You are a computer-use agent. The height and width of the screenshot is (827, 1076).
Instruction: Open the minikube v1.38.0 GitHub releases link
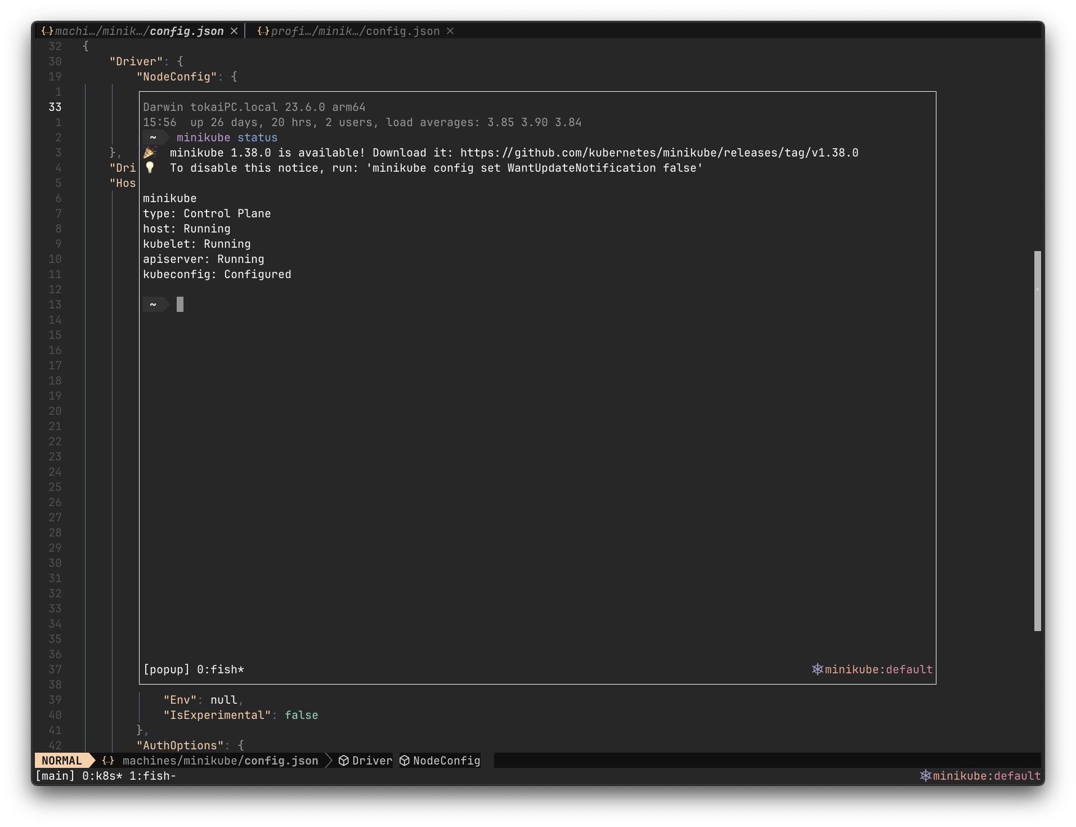pyautogui.click(x=659, y=153)
